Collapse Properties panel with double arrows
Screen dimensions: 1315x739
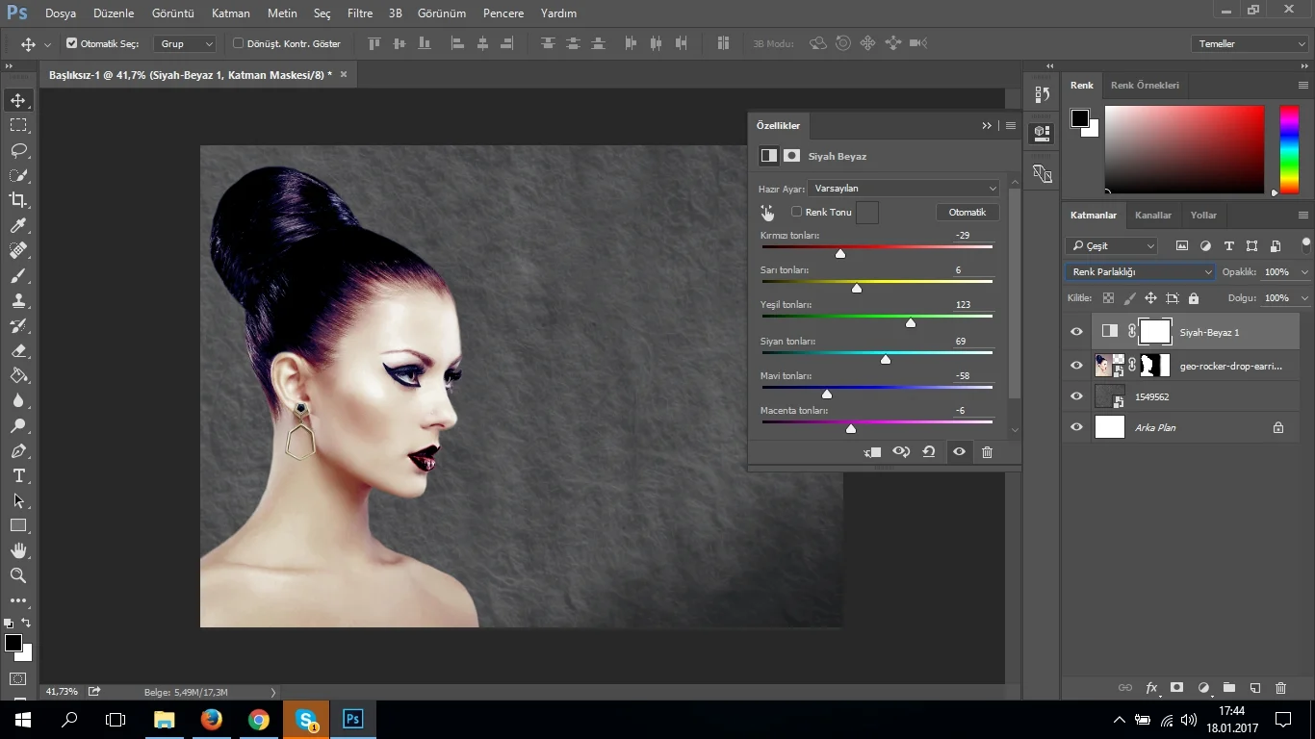click(987, 126)
